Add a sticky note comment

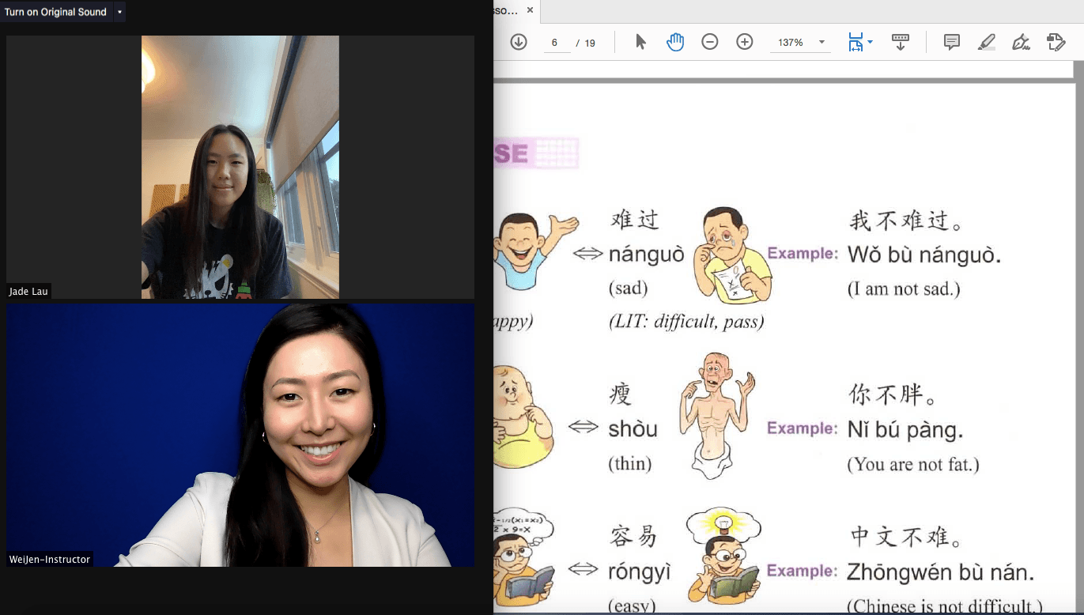[x=952, y=42]
